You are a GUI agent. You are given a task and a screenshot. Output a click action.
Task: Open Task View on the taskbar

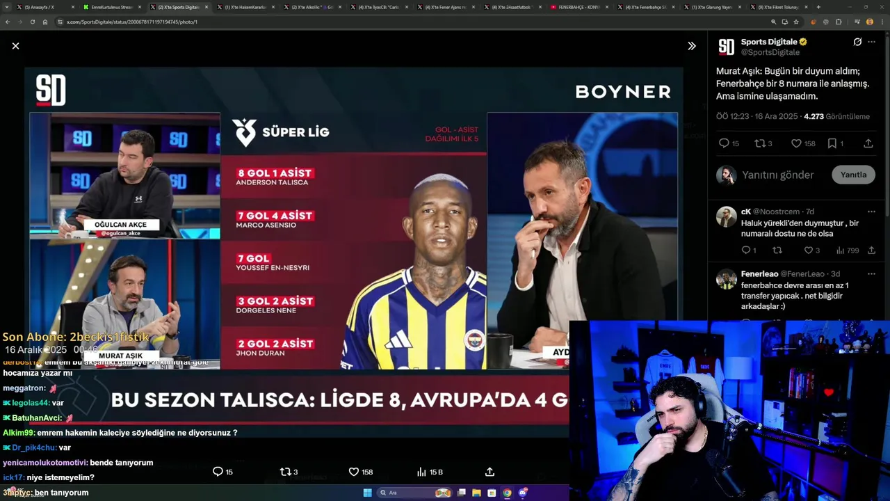point(461,493)
